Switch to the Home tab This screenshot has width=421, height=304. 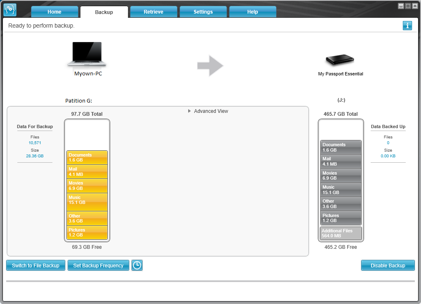click(x=54, y=12)
